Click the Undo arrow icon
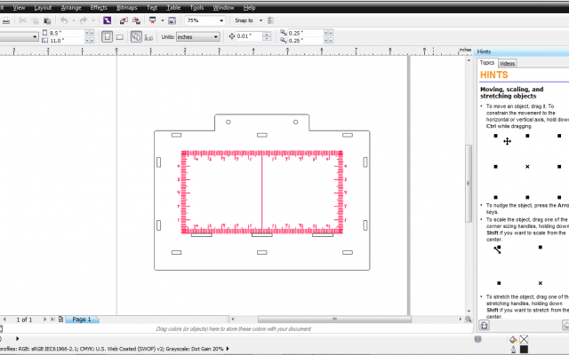This screenshot has width=569, height=355. [x=64, y=20]
